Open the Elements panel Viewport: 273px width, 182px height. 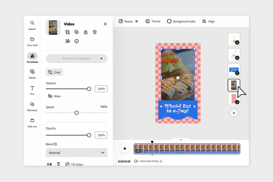32,107
